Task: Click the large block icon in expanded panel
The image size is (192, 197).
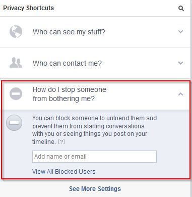Action: pos(14,123)
